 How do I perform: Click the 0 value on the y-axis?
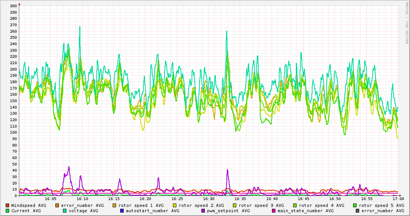point(16,196)
